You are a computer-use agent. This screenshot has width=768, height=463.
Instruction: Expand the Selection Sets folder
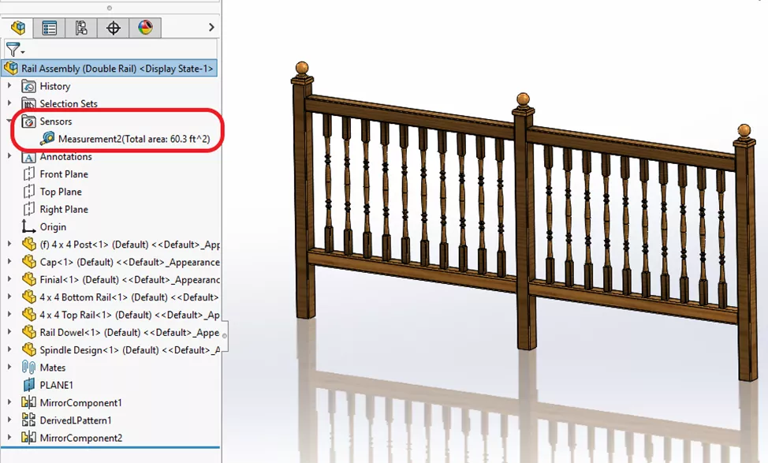(x=9, y=103)
